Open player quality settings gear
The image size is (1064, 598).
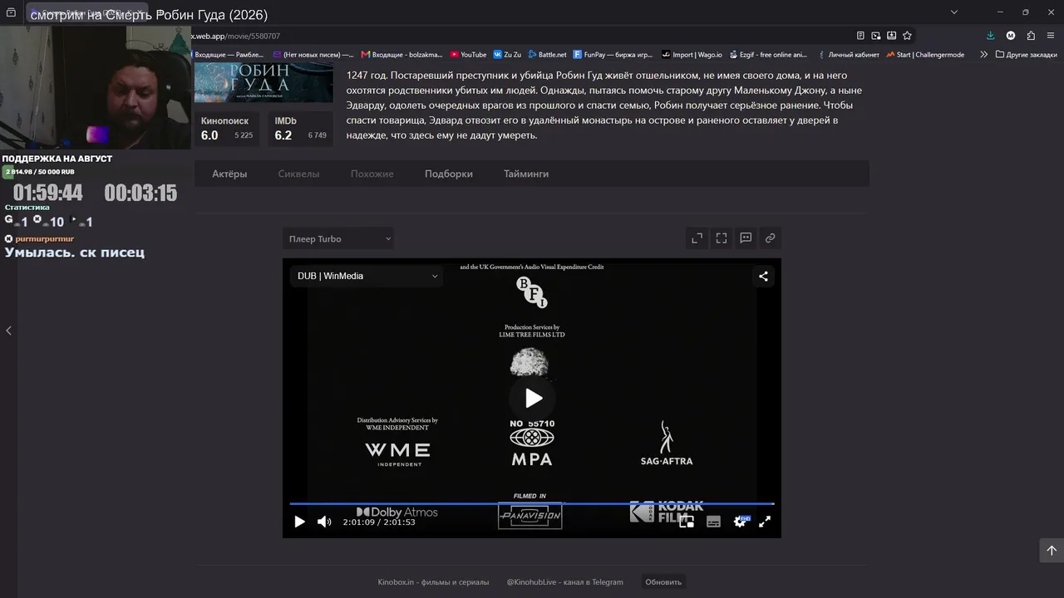[x=740, y=522]
